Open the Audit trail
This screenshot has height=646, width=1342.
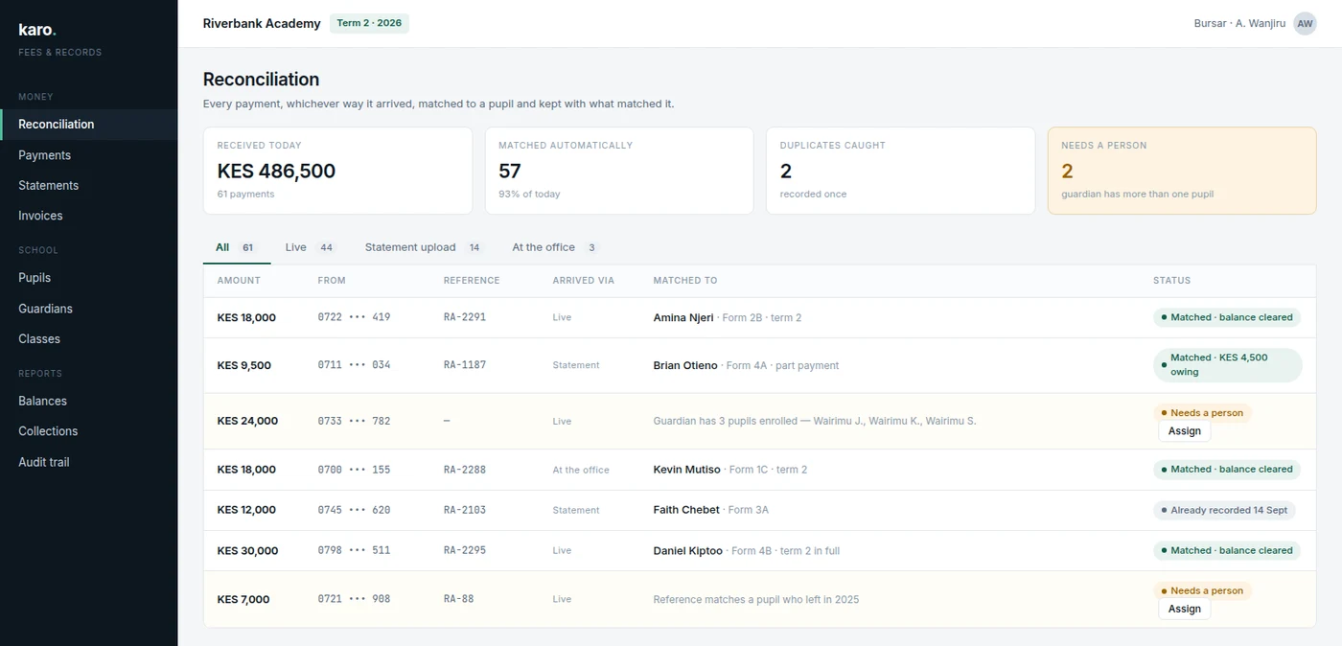89,462
